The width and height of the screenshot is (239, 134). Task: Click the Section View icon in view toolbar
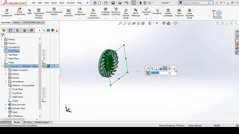[x=134, y=23]
